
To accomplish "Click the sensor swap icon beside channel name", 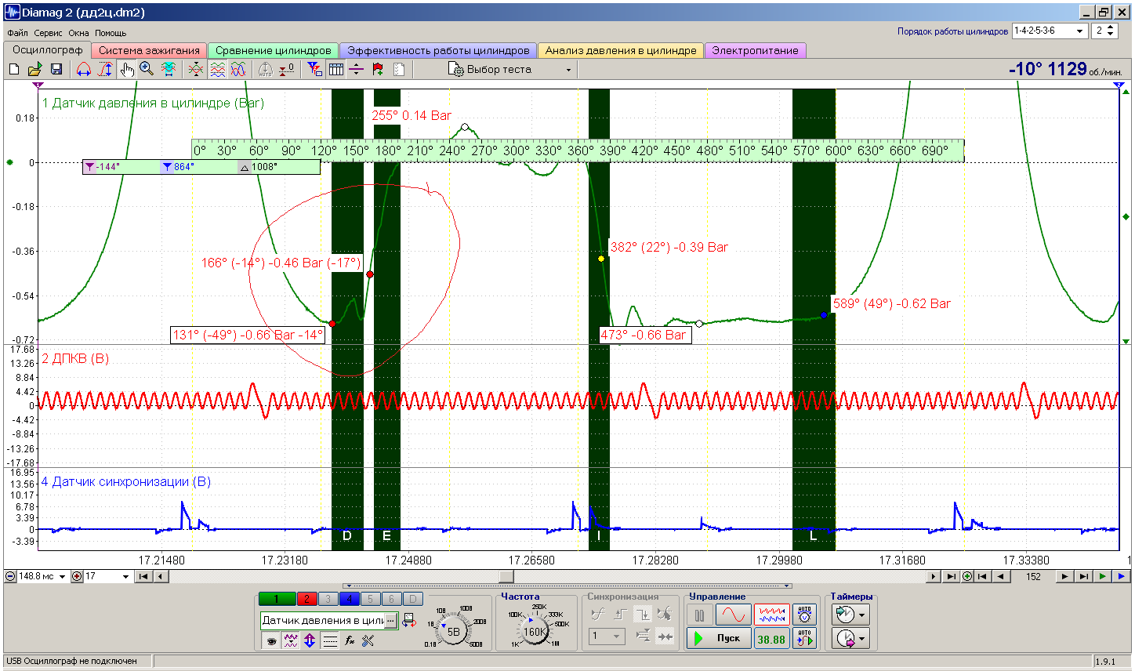I will (x=408, y=621).
